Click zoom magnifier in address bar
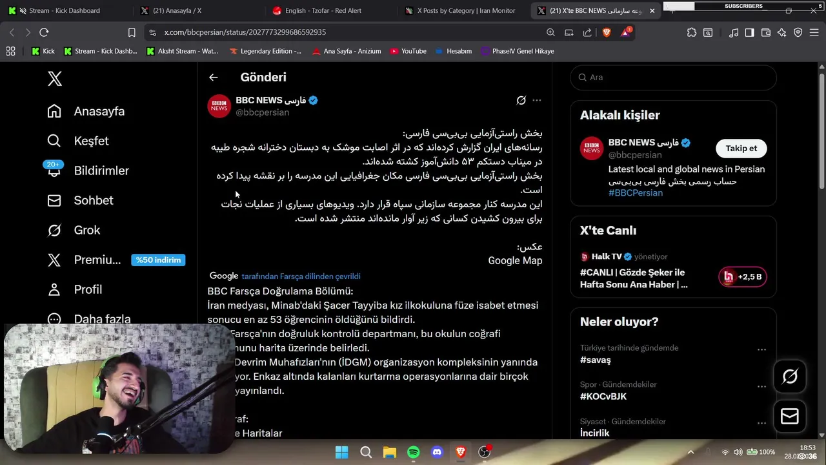826x465 pixels. pos(550,32)
